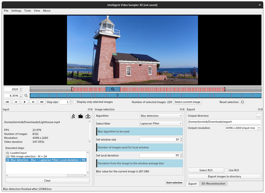265x193 pixels.
Task: Float the Export panel
Action: [x=259, y=109]
